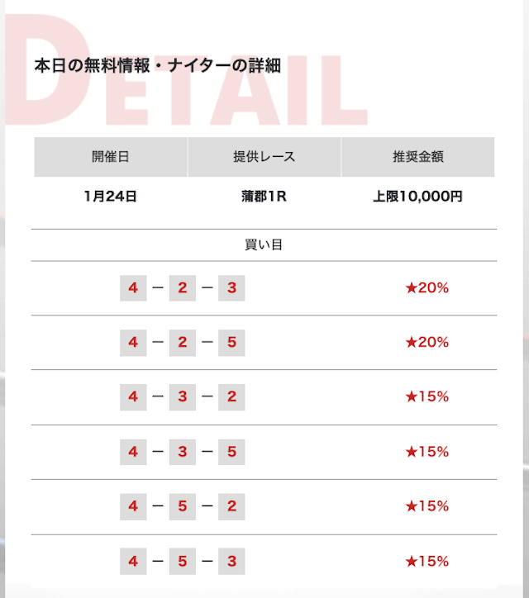The height and width of the screenshot is (598, 529).
Task: Click the ★15% rating for 4-3-2
Action: 427,397
